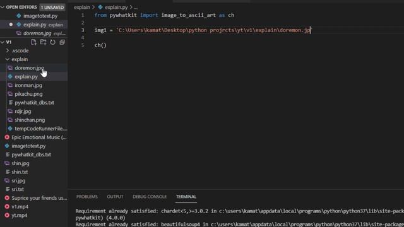Click the New File icon in V1 header
Image resolution: width=404 pixels, height=227 pixels.
coord(33,42)
